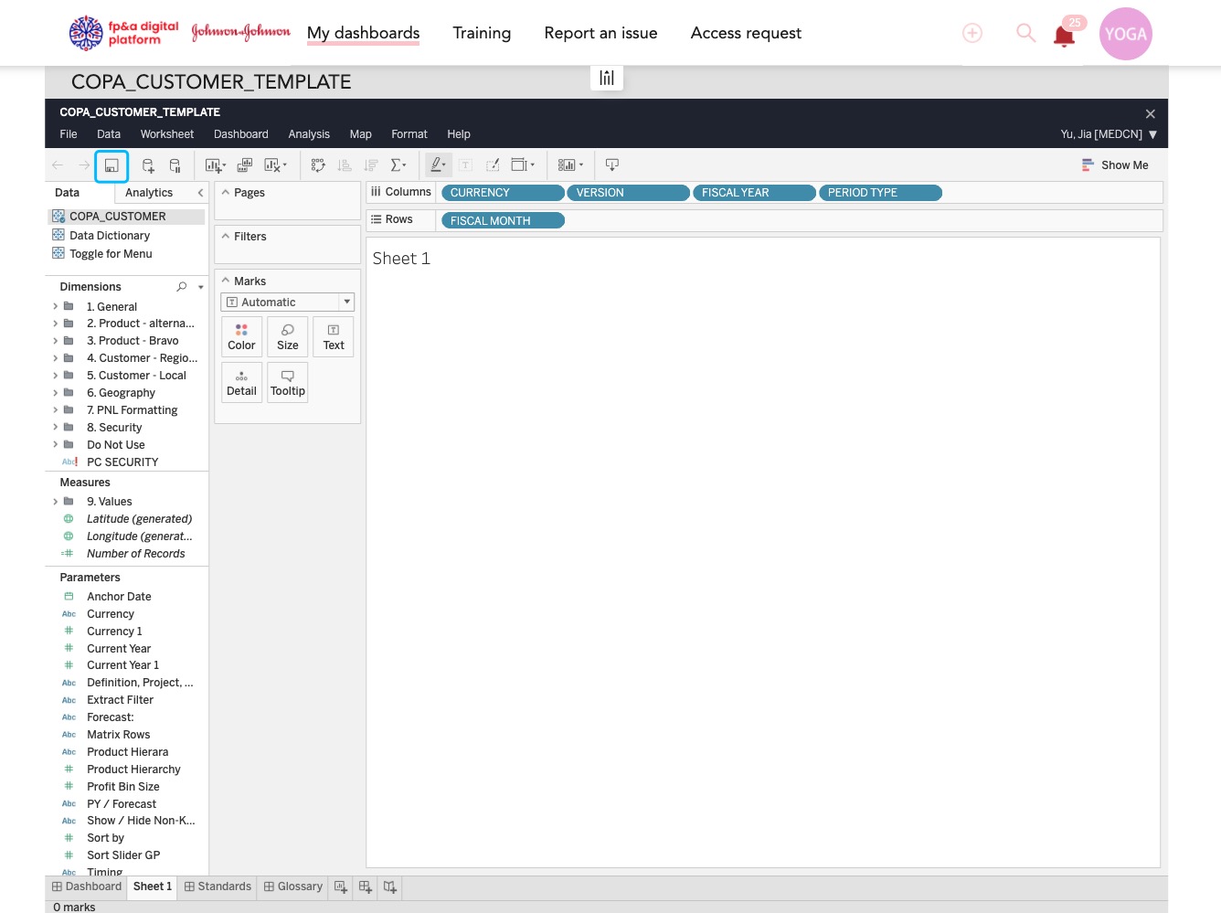Add a new dashboard tab icon

366,887
